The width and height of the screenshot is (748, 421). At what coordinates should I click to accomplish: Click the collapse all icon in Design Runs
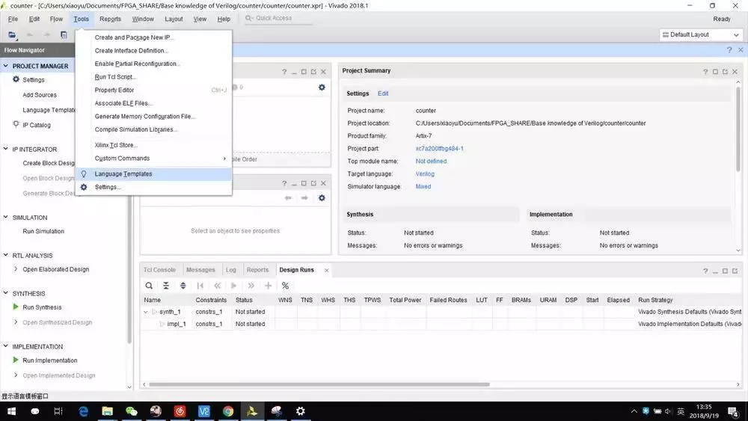tap(166, 286)
